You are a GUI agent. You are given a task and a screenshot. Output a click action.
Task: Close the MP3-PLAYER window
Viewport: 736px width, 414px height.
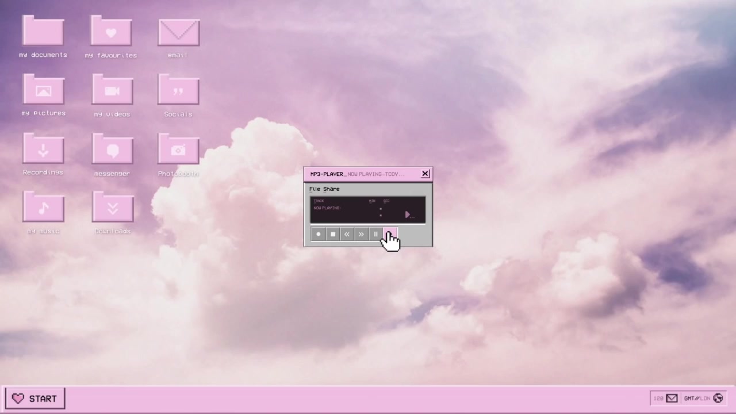[x=425, y=174]
